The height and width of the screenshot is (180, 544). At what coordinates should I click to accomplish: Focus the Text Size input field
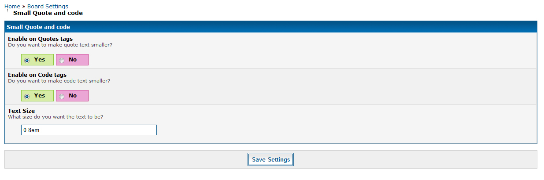pyautogui.click(x=89, y=130)
